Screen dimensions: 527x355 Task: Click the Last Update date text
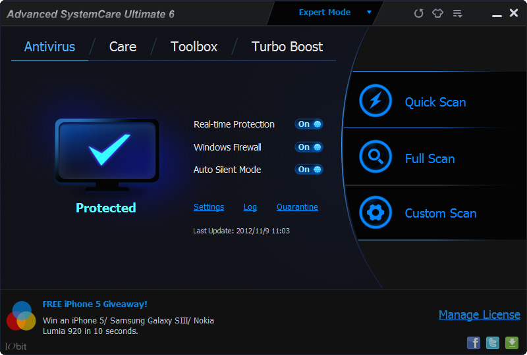point(241,231)
